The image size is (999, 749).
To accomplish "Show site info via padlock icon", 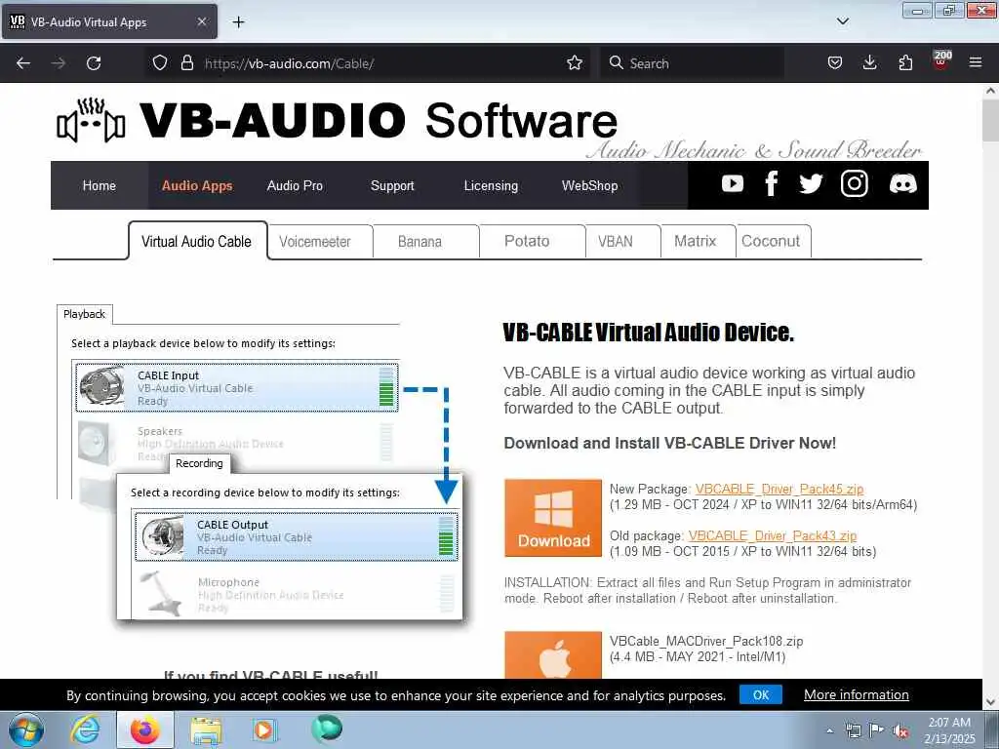I will point(186,63).
